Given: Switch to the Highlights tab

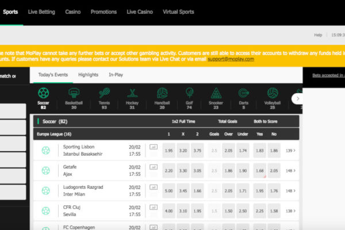Looking at the screenshot, I should (x=88, y=75).
